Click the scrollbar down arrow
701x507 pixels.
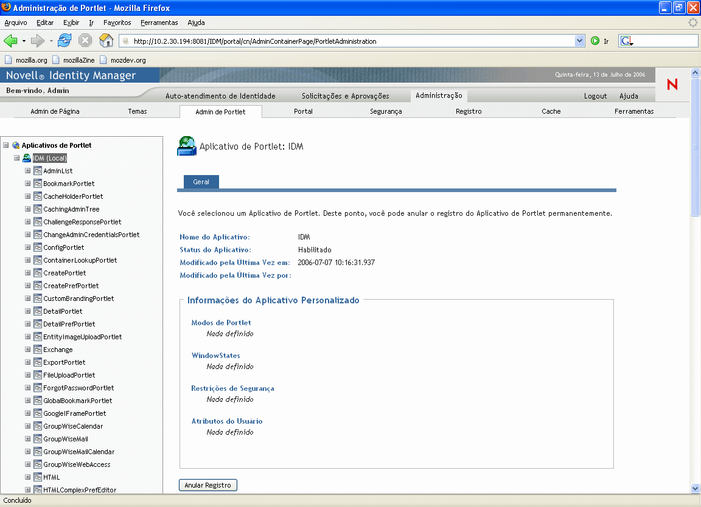click(x=695, y=489)
